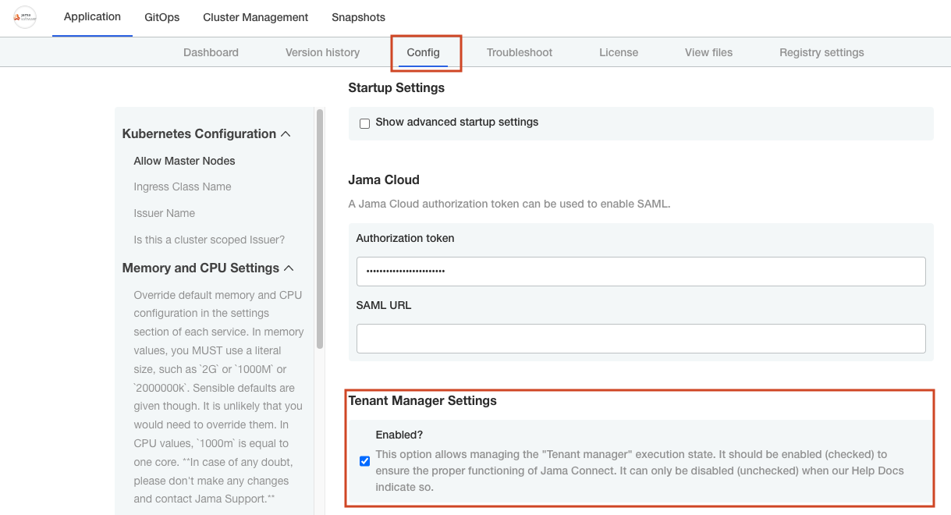The image size is (951, 515).
Task: Jump to Ingress Class Name setting
Action: [183, 186]
